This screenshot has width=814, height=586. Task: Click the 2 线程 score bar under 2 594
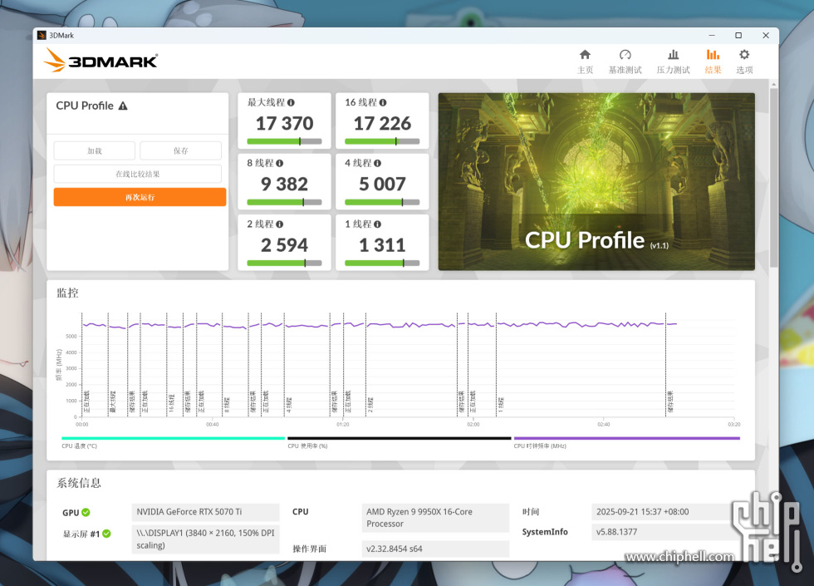click(284, 263)
